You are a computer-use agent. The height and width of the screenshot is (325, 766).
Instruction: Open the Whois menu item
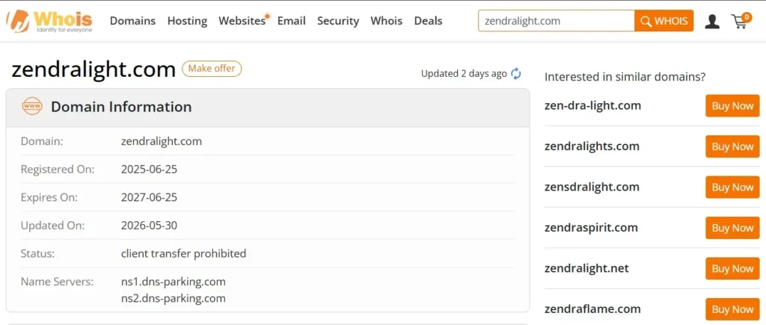point(387,21)
